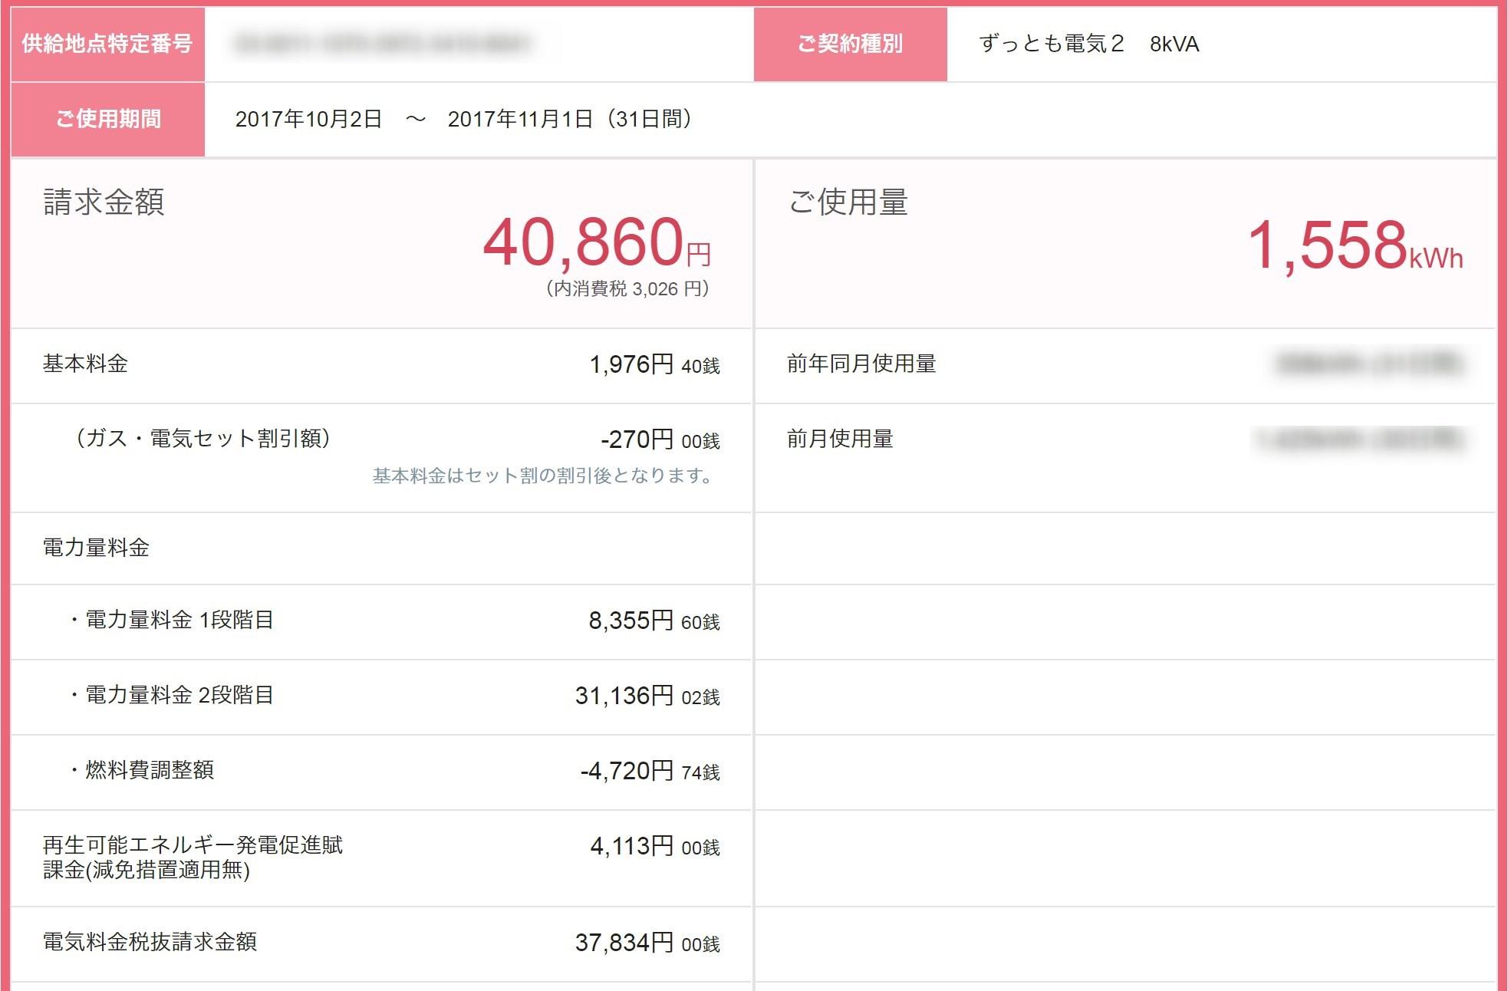Click the 電気料金税抜請求金額 label
Image resolution: width=1508 pixels, height=991 pixels.
pyautogui.click(x=150, y=942)
